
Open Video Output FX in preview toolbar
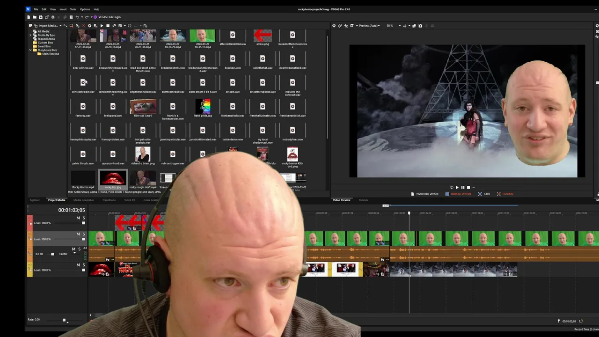[x=346, y=26]
